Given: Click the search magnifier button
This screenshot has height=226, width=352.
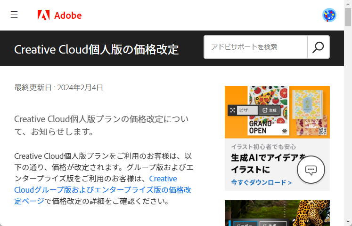Looking at the screenshot, I should (319, 47).
